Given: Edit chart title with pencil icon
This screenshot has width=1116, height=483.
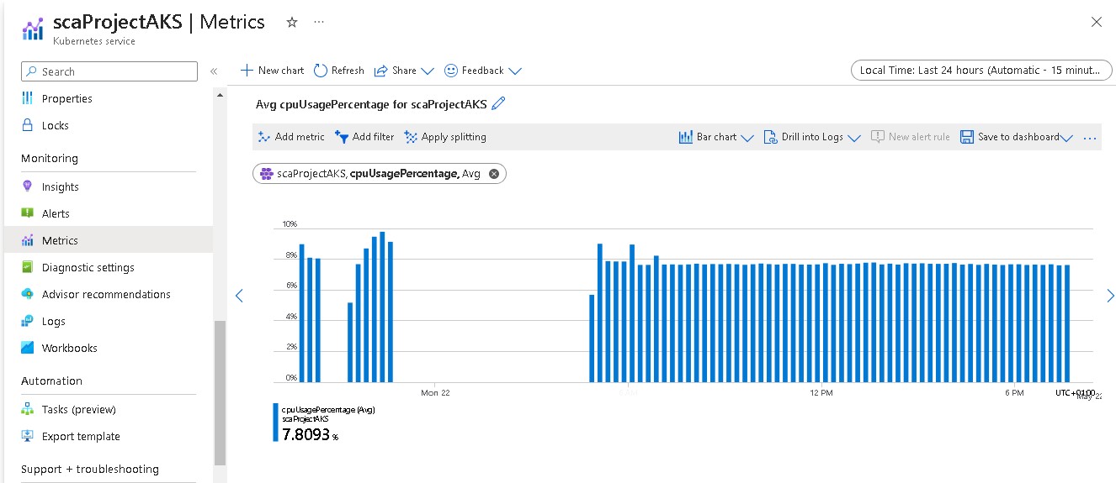Looking at the screenshot, I should click(x=498, y=103).
